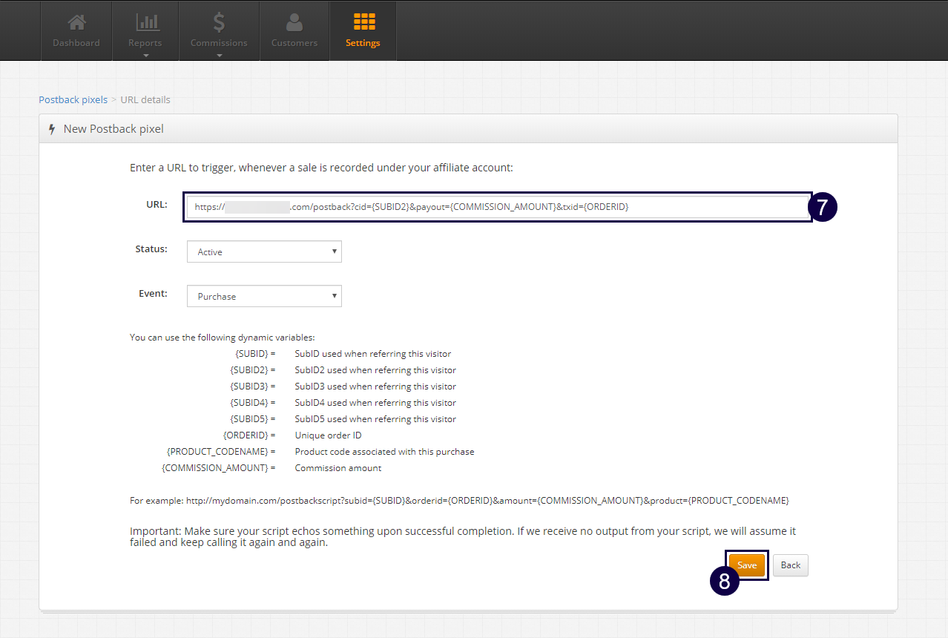The width and height of the screenshot is (948, 638).
Task: Click the Dashboard home icon
Action: coord(76,22)
